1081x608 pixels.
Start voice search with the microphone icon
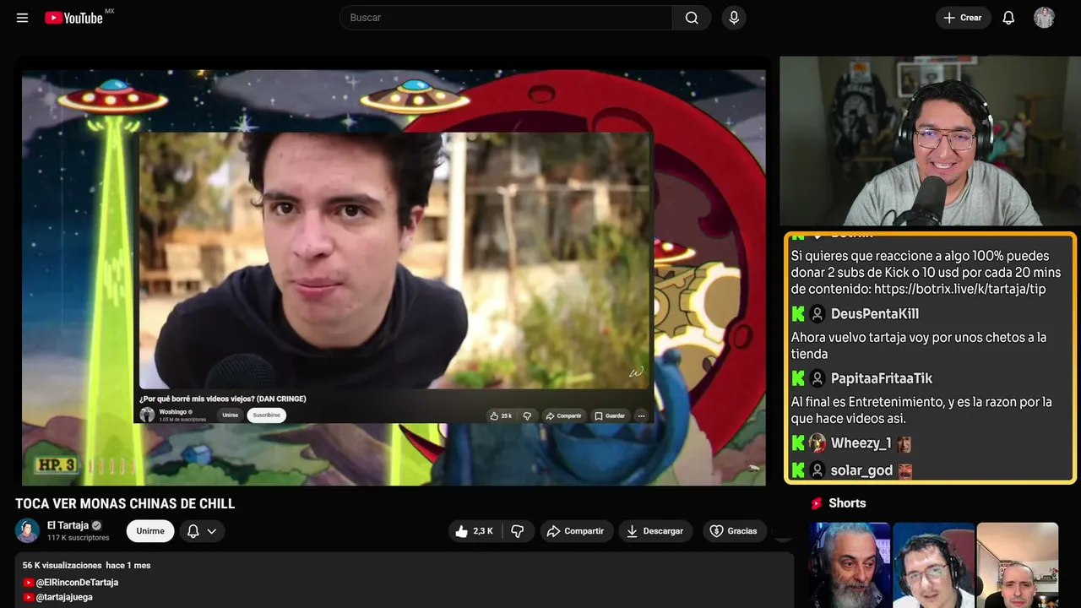pyautogui.click(x=734, y=18)
